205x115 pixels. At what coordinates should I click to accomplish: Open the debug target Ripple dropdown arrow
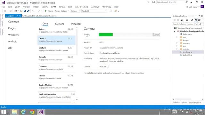(69, 11)
